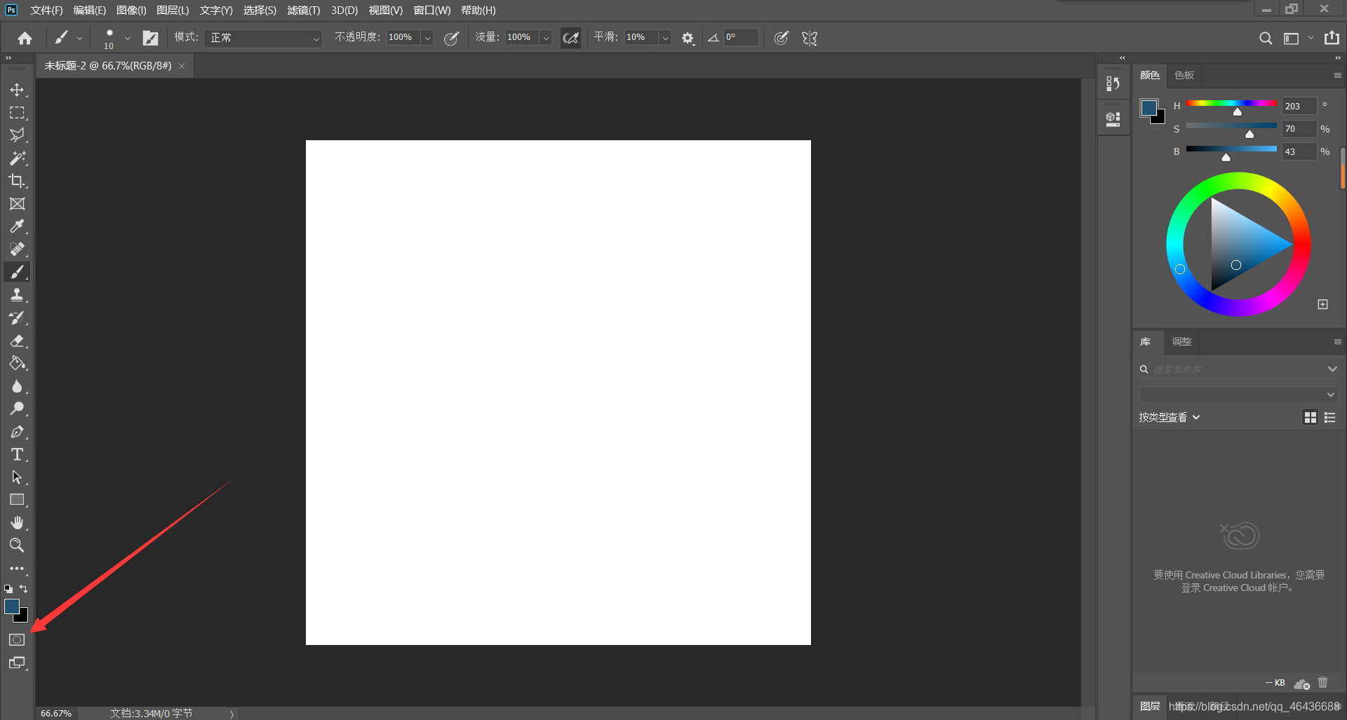Change the screen mode
1347x720 pixels.
17,663
